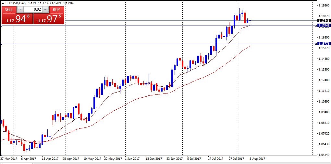Click the EURUSD,Daily chart title
This screenshot has height=164, width=331.
(16, 3)
